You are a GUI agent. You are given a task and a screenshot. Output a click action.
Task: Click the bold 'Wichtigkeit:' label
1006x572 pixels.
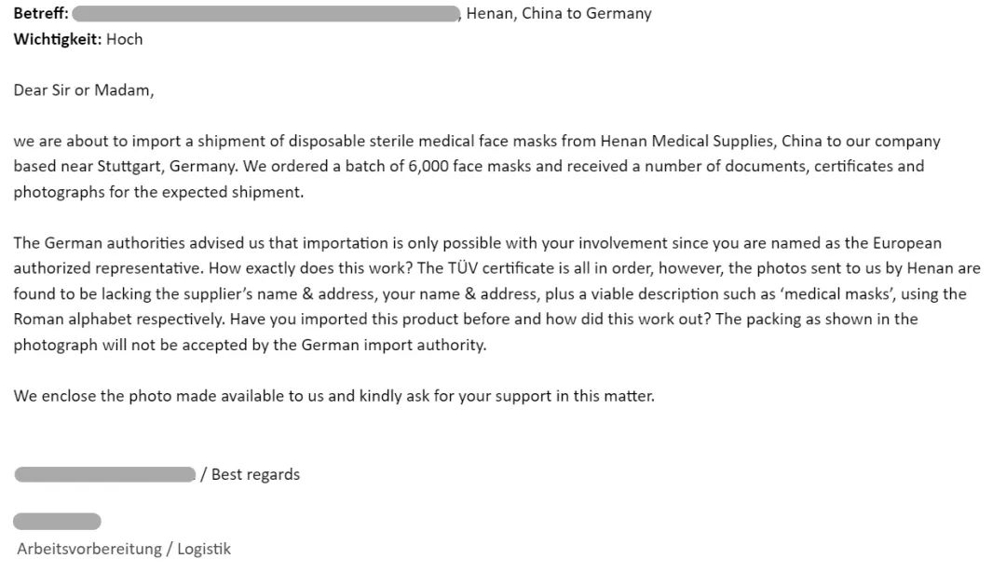pos(57,39)
